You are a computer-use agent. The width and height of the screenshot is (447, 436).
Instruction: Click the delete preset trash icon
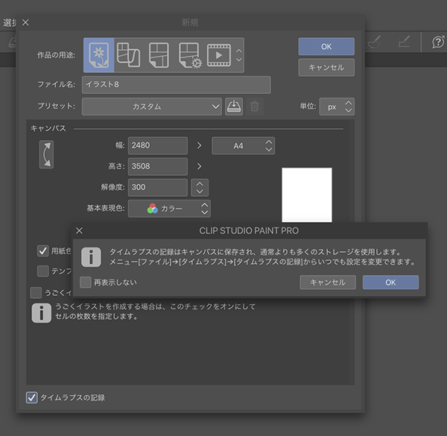click(255, 107)
